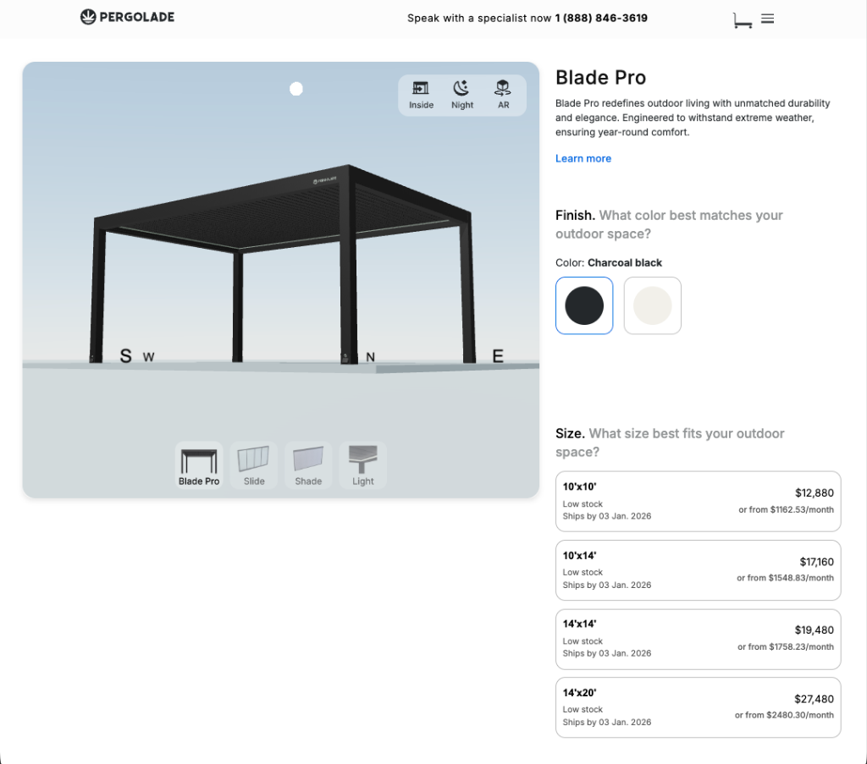Select the Shade product configurator option
Viewport: 867px width, 764px height.
[308, 464]
